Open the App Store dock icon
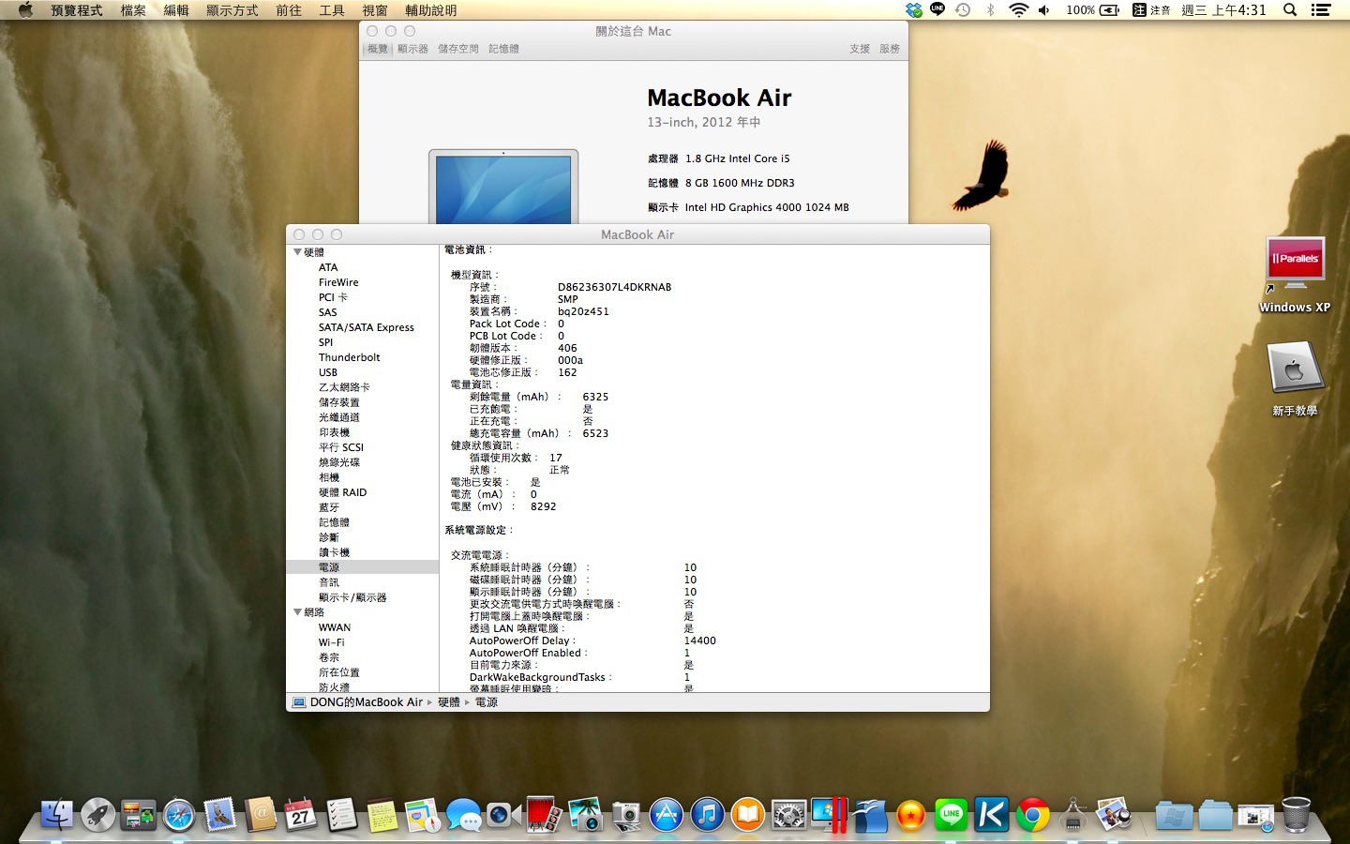The width and height of the screenshot is (1350, 844). pyautogui.click(x=666, y=815)
